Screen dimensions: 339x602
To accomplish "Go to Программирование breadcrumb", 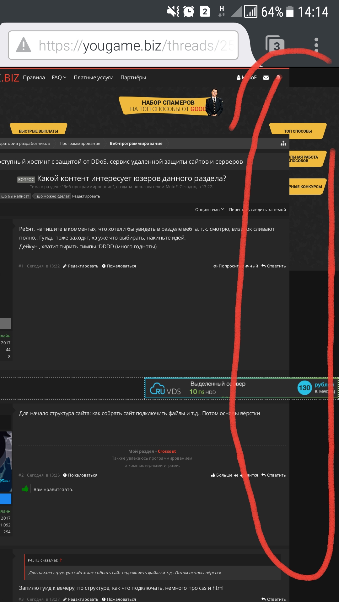I will pos(80,143).
